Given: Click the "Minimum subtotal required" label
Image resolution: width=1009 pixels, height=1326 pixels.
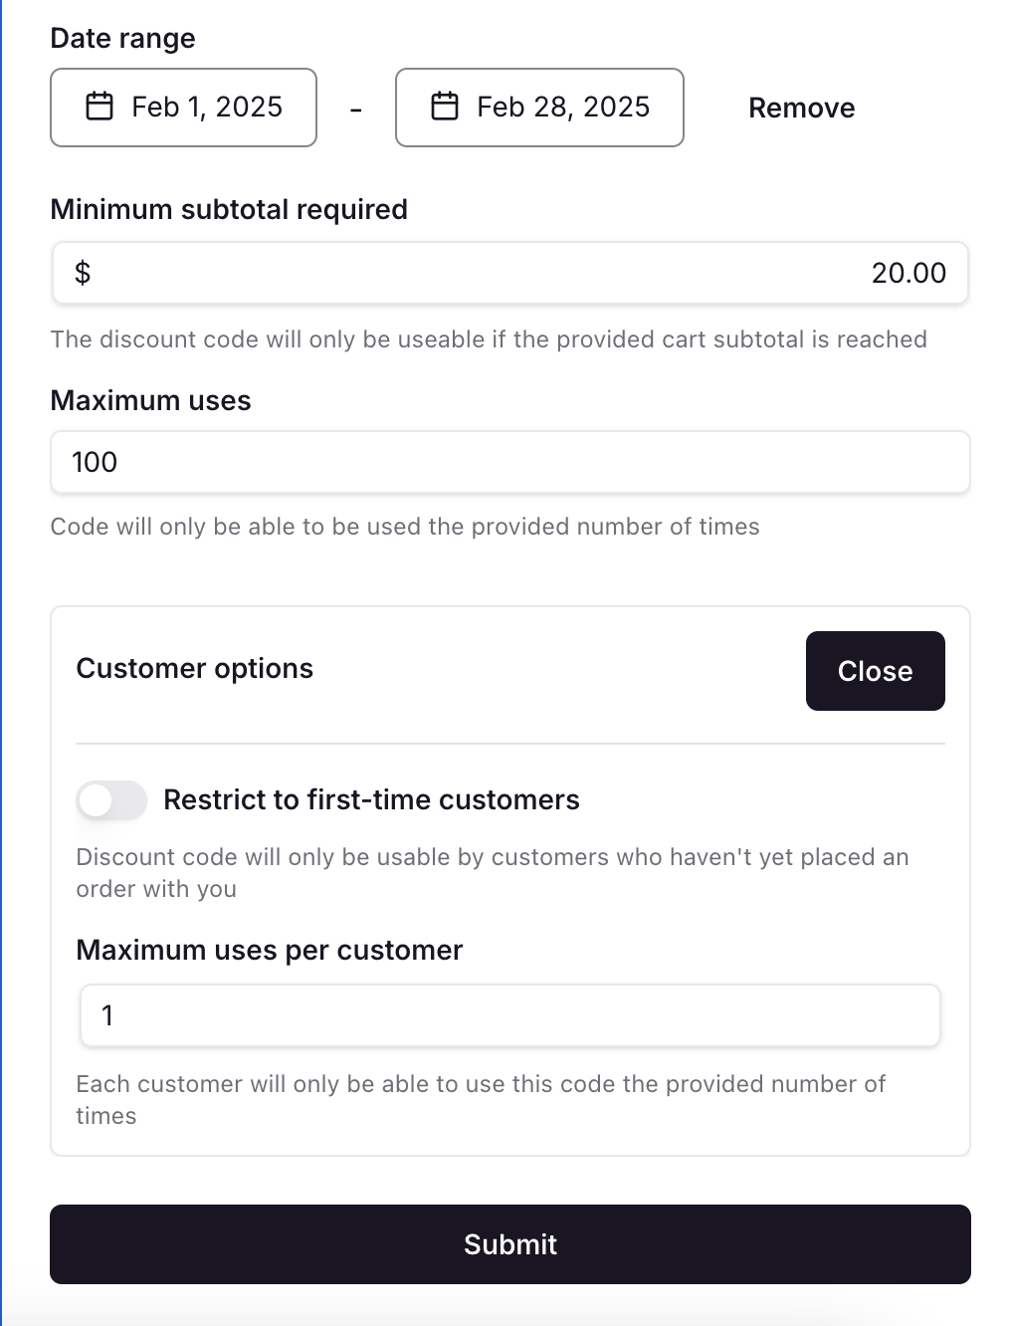Looking at the screenshot, I should (x=229, y=209).
